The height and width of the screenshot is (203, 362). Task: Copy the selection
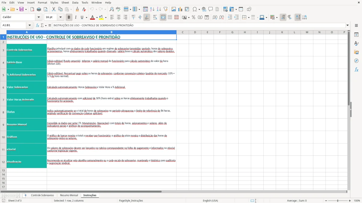click(60, 9)
